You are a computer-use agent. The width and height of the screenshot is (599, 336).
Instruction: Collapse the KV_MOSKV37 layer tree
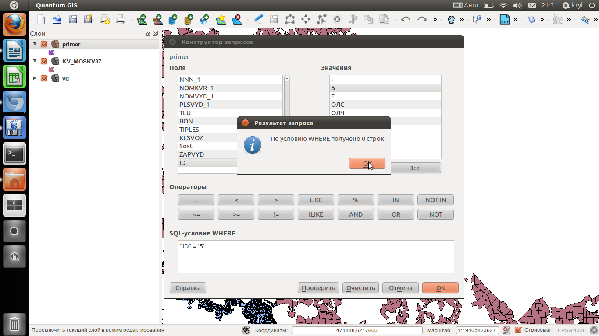[x=35, y=61]
